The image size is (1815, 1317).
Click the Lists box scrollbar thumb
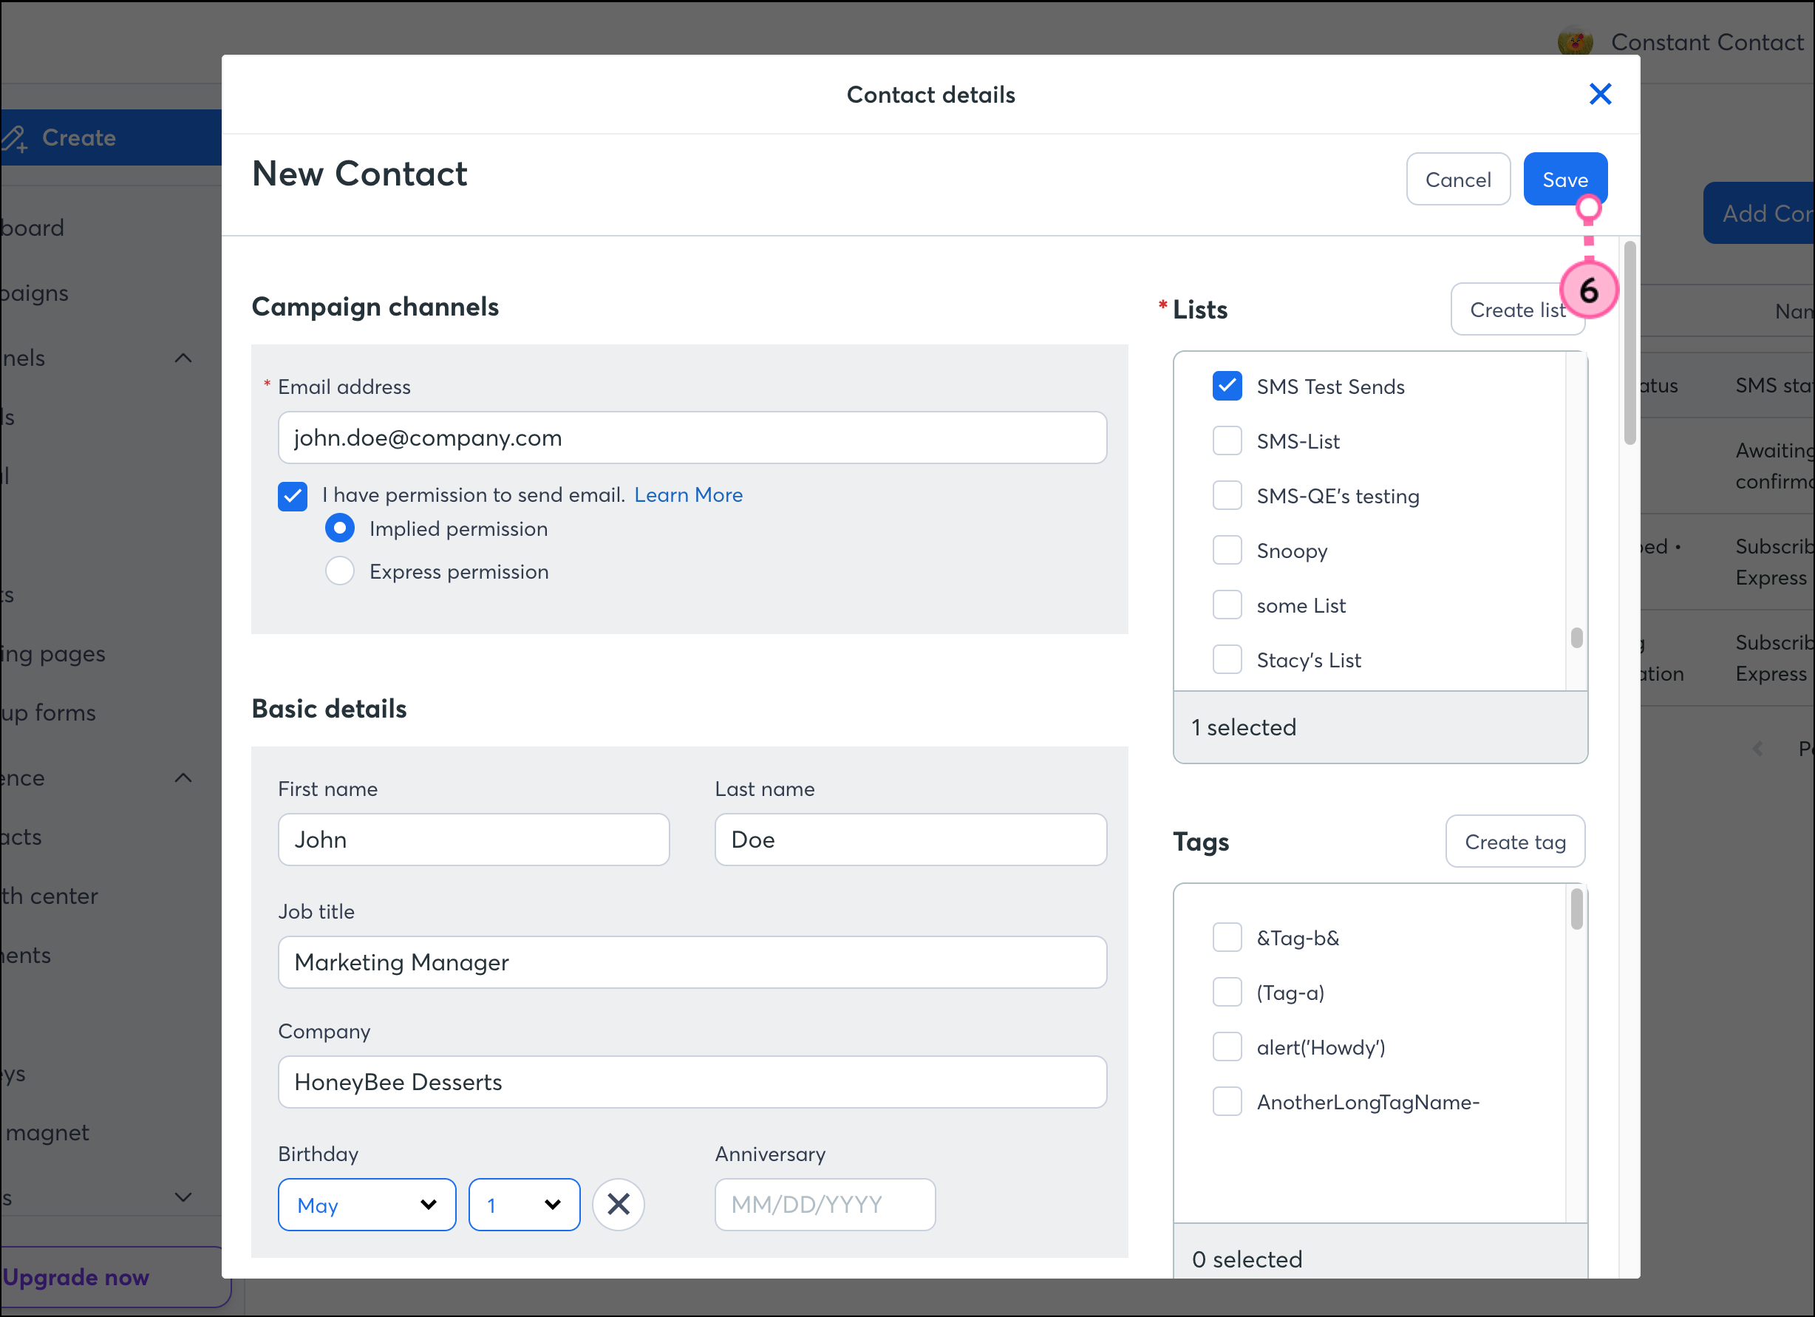1576,637
